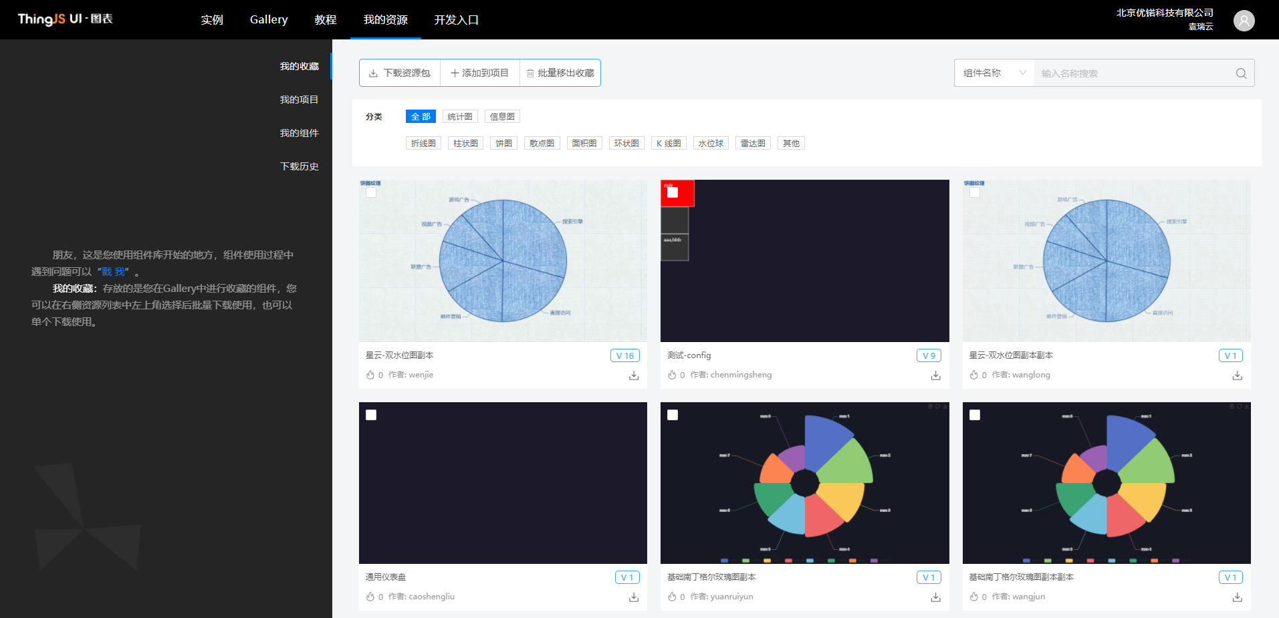
Task: Filter by 信息图 category
Action: (502, 116)
